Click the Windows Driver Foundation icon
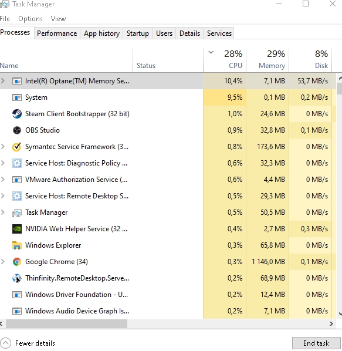Screen dimensions: 342x351 tap(17, 295)
